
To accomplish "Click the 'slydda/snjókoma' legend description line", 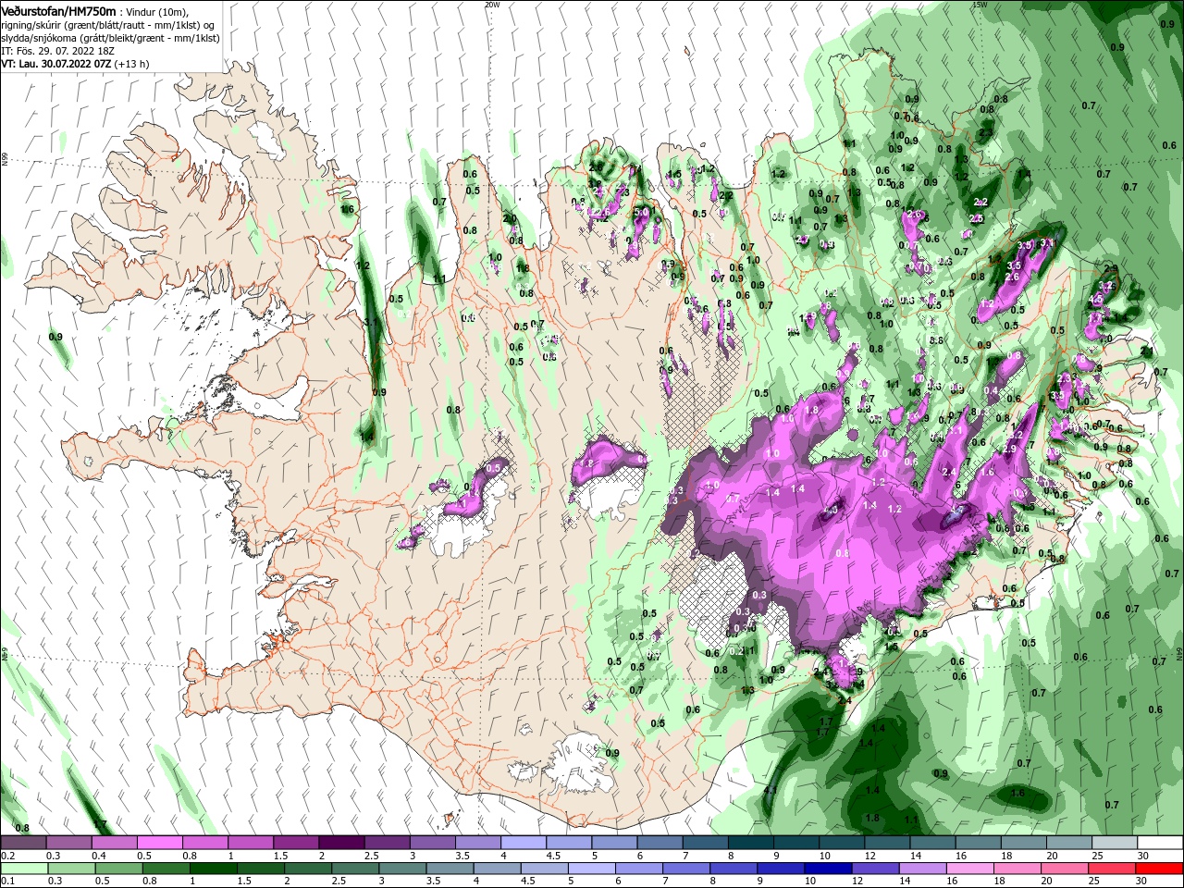I will [110, 38].
